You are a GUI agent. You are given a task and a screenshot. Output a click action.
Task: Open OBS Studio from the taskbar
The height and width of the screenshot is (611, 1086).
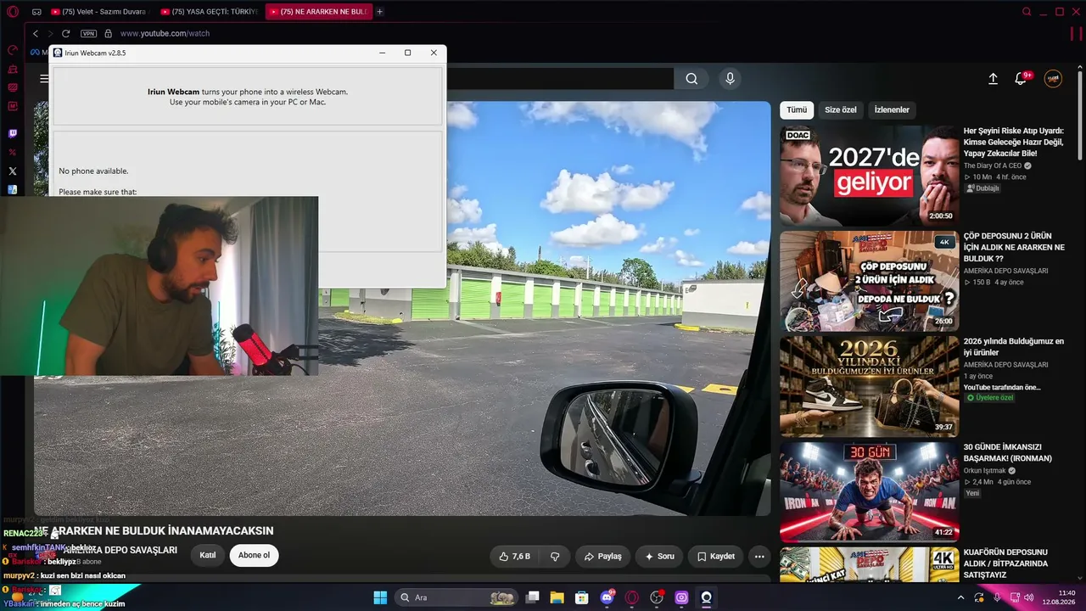point(657,597)
